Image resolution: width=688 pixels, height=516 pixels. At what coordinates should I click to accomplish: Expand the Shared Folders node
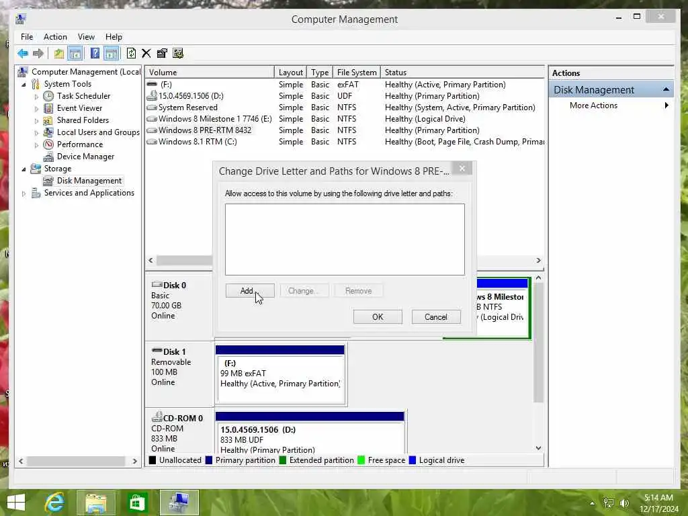pos(36,121)
